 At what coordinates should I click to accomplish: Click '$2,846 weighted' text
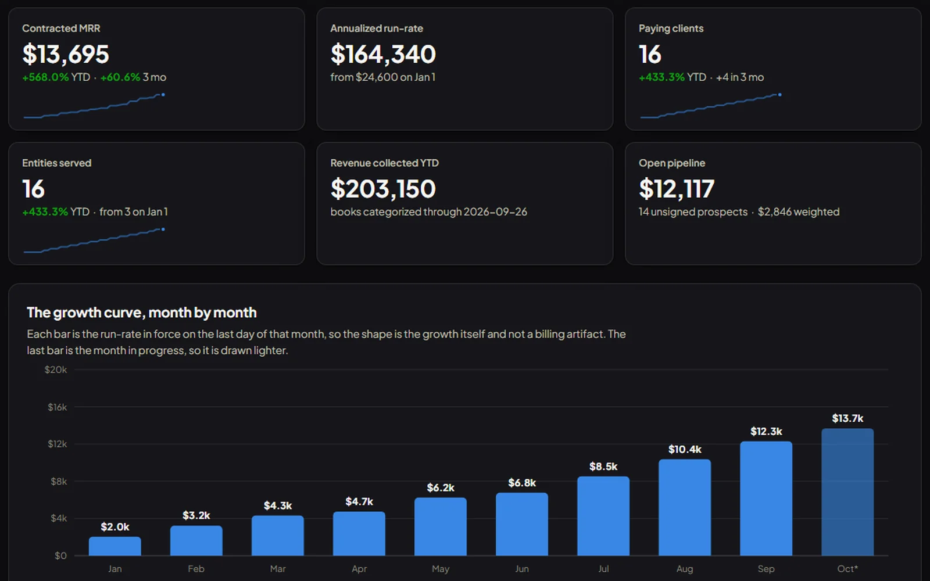(799, 211)
